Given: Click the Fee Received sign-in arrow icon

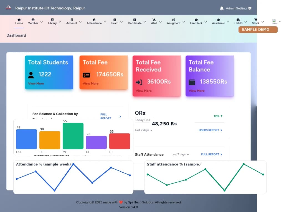Looking at the screenshot, I should [x=139, y=82].
